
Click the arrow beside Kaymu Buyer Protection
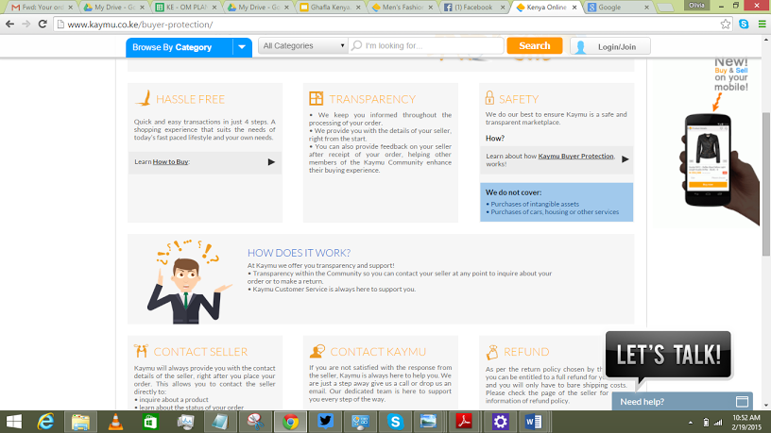(x=625, y=159)
